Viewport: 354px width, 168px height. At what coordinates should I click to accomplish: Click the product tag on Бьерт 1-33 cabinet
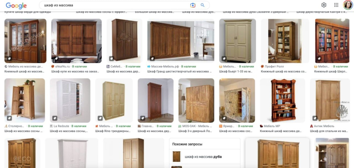pos(224,58)
